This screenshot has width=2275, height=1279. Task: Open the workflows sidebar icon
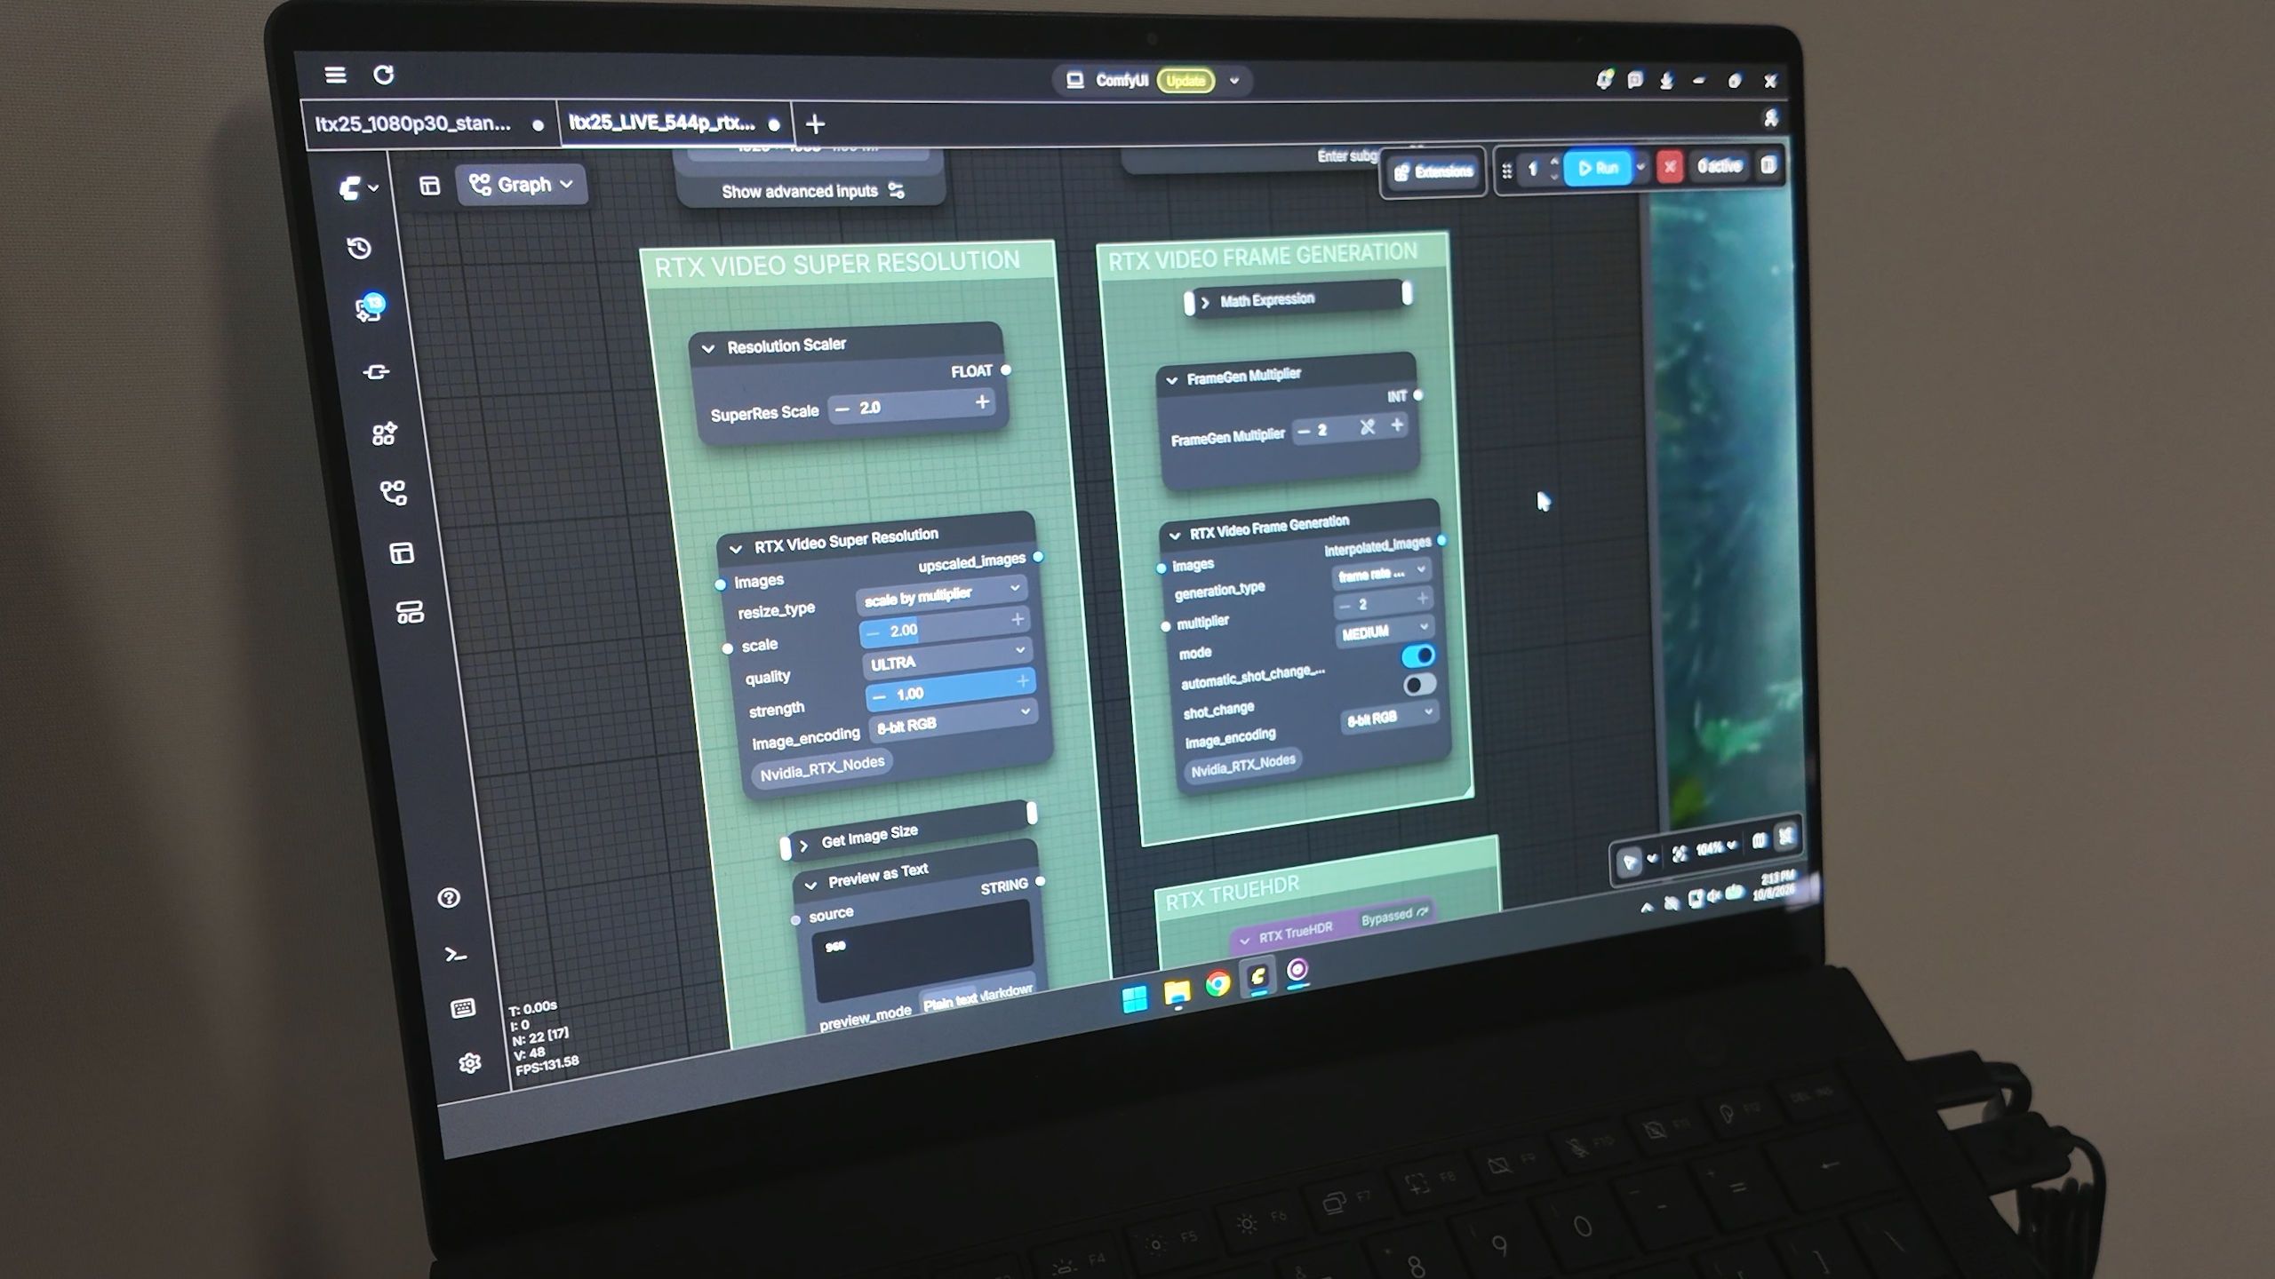point(393,493)
